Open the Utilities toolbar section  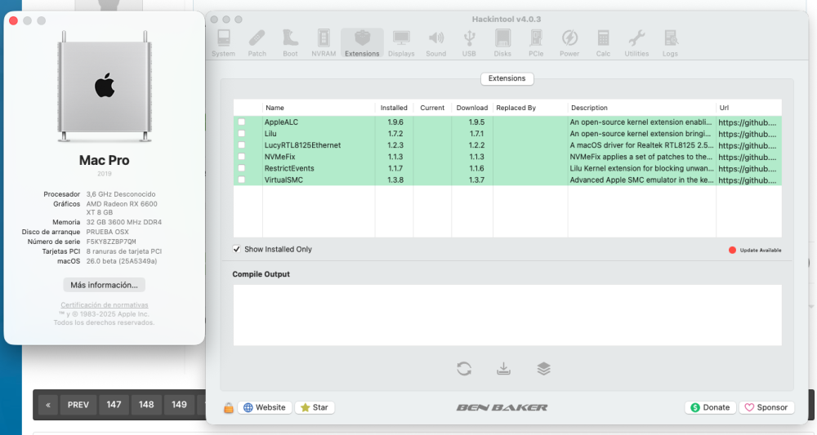coord(636,42)
